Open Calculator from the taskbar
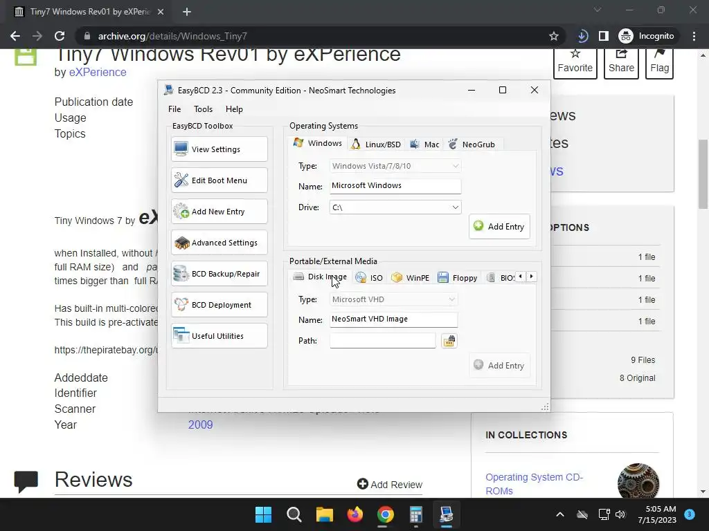 click(x=416, y=514)
